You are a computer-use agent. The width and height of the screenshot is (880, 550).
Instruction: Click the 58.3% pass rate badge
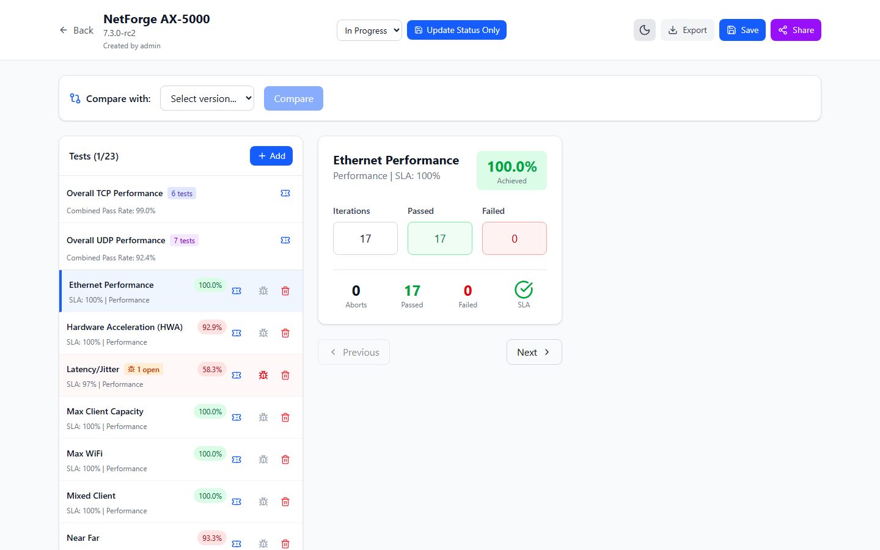pos(212,370)
